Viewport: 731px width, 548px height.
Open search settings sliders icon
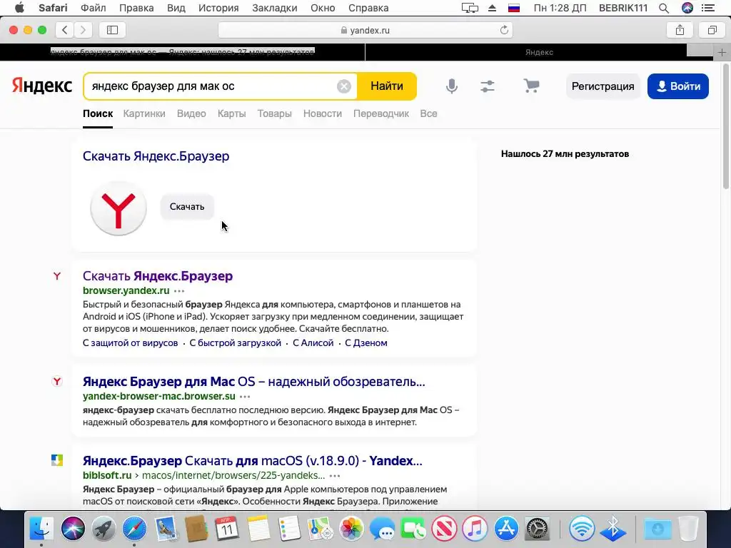pos(487,86)
